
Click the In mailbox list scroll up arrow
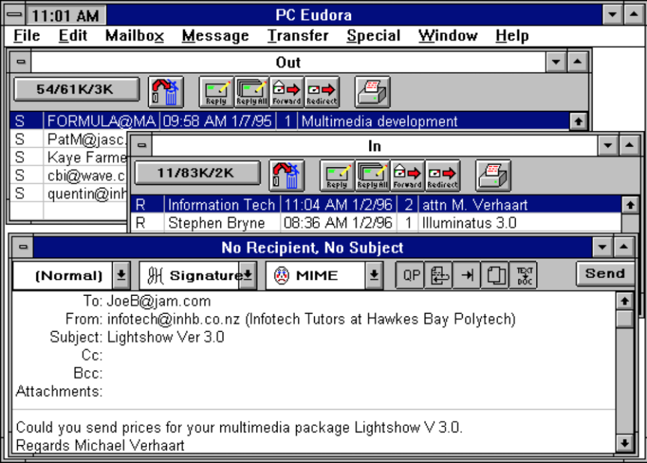click(630, 205)
